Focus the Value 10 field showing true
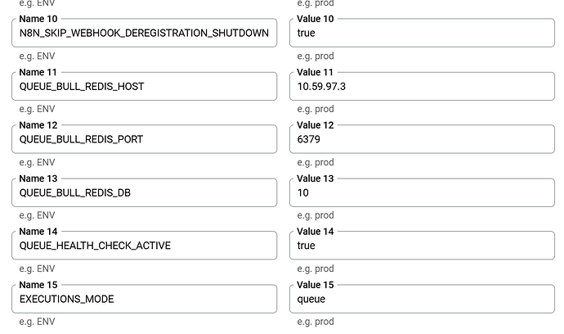564x334 pixels. pos(422,34)
